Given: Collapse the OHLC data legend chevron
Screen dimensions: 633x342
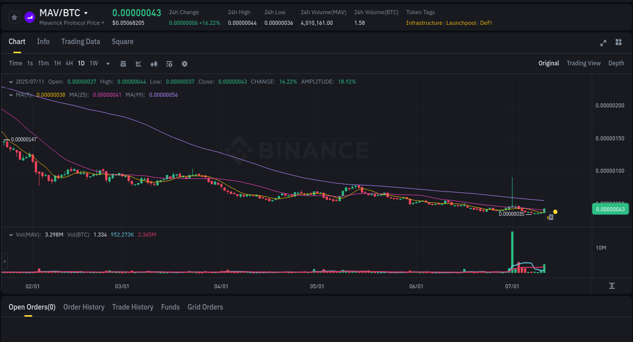Looking at the screenshot, I should tap(11, 81).
